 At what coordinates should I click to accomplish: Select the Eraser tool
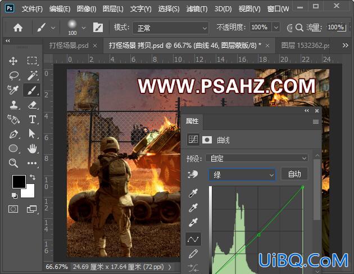point(32,105)
